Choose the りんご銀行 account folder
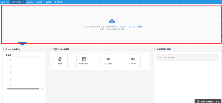 coord(109,61)
